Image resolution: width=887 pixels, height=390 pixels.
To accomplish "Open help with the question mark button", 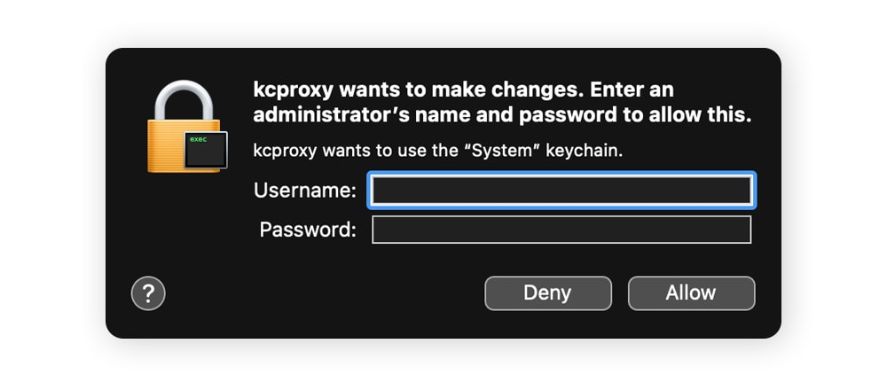I will click(x=148, y=293).
